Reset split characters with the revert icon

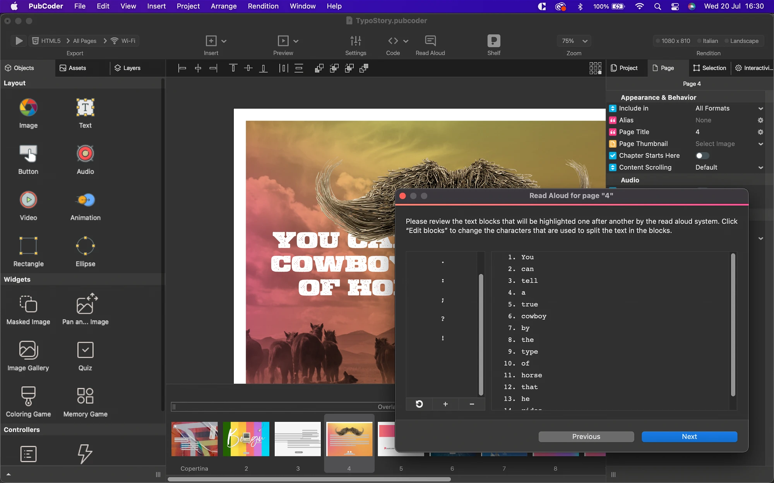(x=419, y=404)
